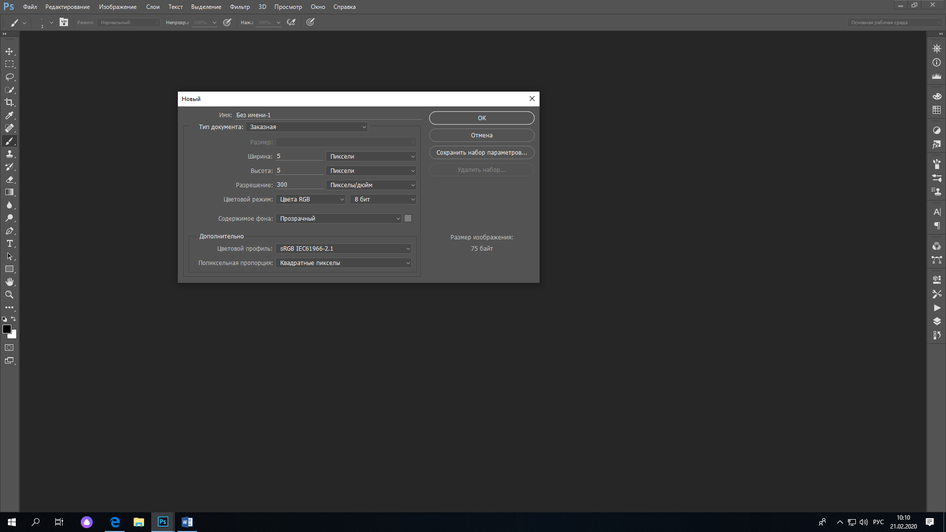Open the Layers panel icon
Screen dimensions: 946x532
coord(937,321)
